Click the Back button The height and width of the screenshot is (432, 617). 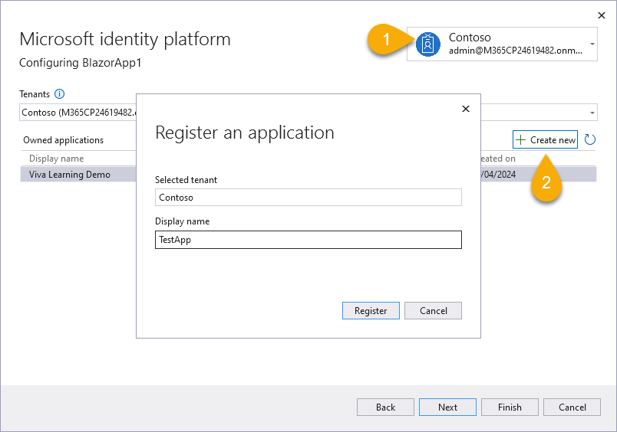pyautogui.click(x=385, y=407)
